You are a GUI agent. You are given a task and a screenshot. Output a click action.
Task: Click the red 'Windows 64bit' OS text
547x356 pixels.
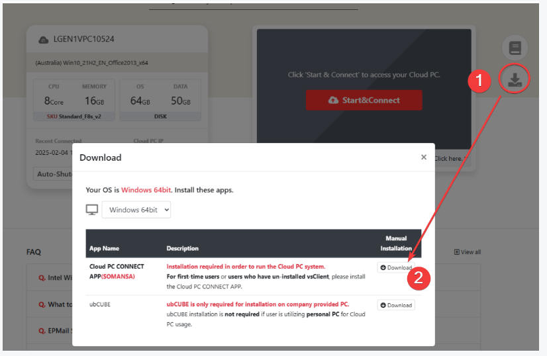point(146,190)
